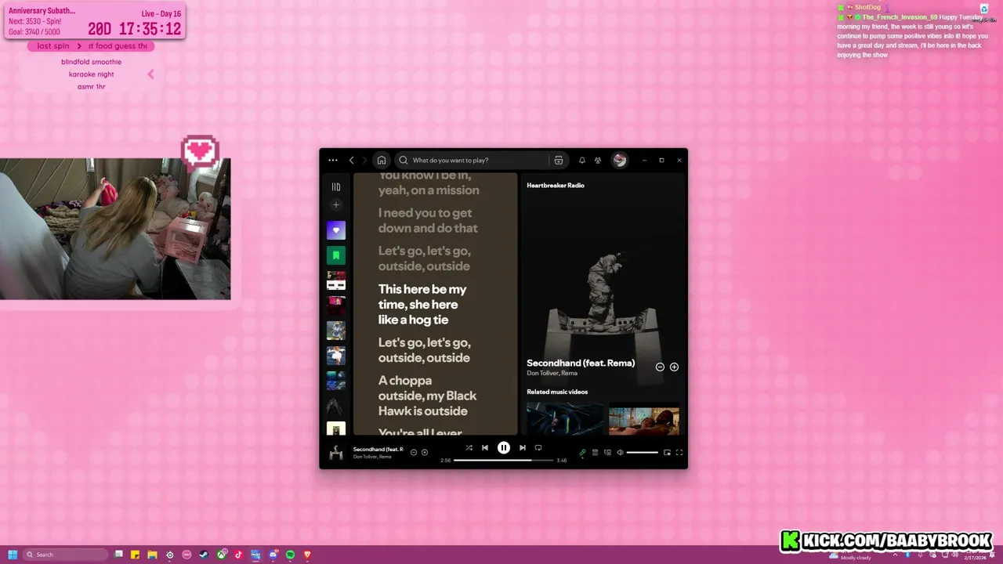
Task: Click the stream overlay's pink left arrow
Action: 150,74
